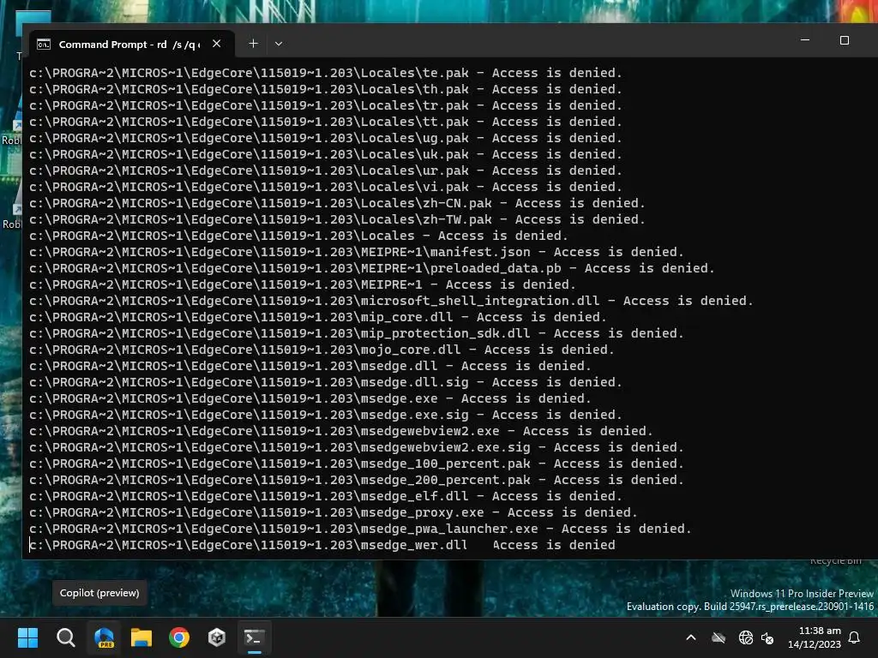The height and width of the screenshot is (658, 878).
Task: Close the Command Prompt tab
Action: click(x=217, y=44)
